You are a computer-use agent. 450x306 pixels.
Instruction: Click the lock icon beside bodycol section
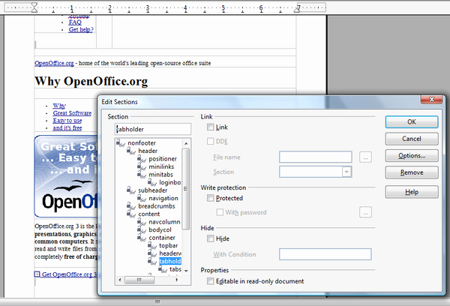tap(142, 229)
